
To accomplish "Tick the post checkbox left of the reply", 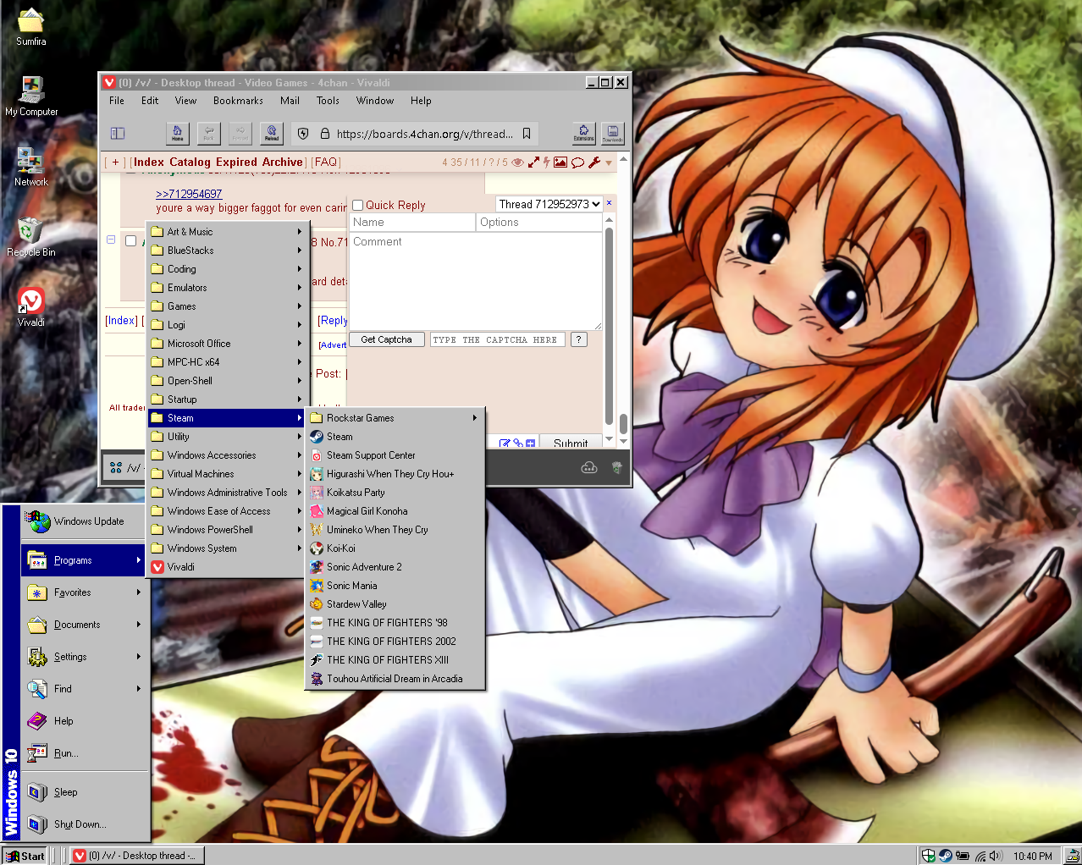I will click(130, 240).
